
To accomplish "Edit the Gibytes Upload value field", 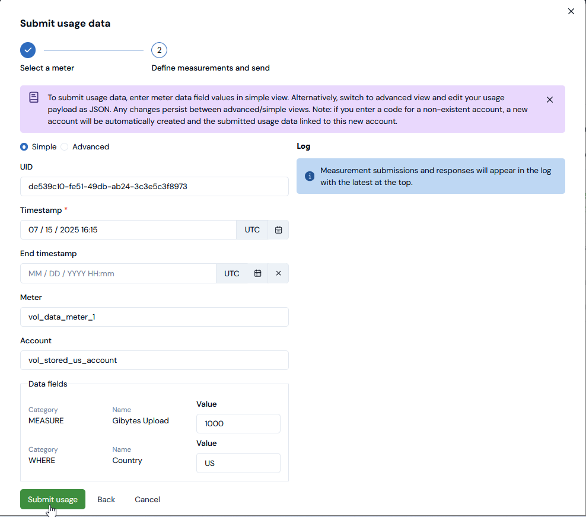I will 238,423.
